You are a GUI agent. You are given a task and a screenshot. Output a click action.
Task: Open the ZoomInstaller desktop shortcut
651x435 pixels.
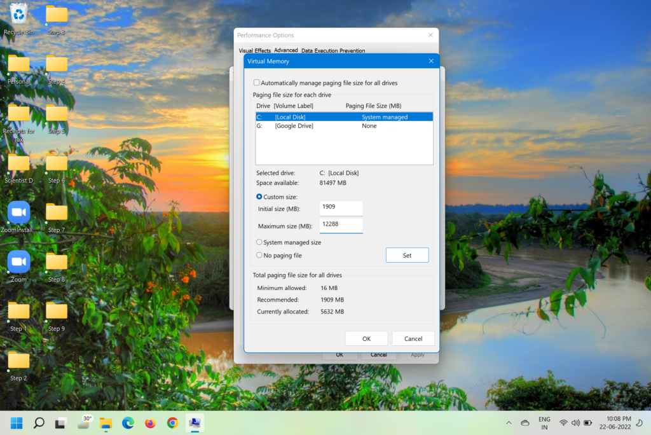point(18,213)
